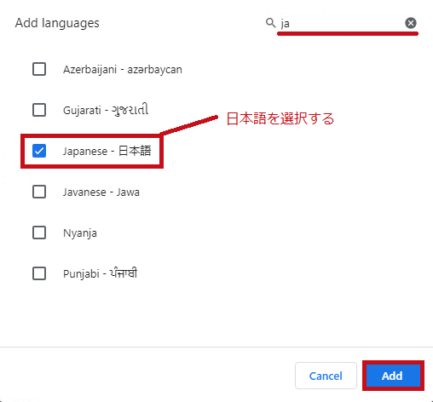Check the Azerbaijani checkbox
The image size is (433, 402).
click(x=39, y=69)
